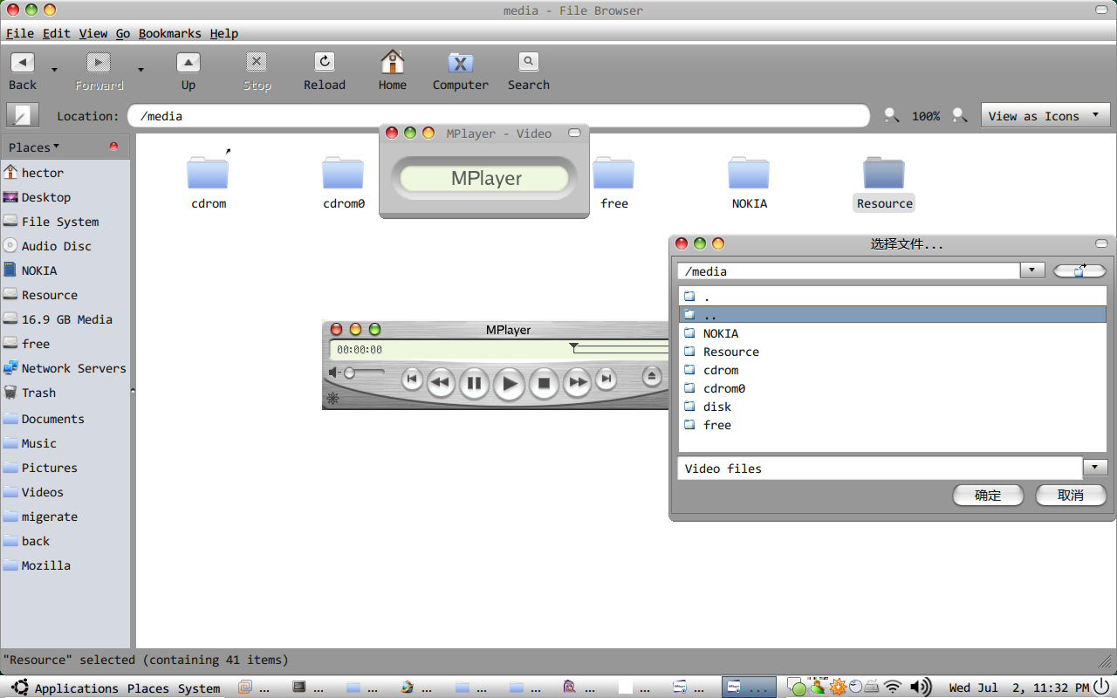Fast forward the MPlayer video
This screenshot has width=1117, height=698.
tap(577, 381)
